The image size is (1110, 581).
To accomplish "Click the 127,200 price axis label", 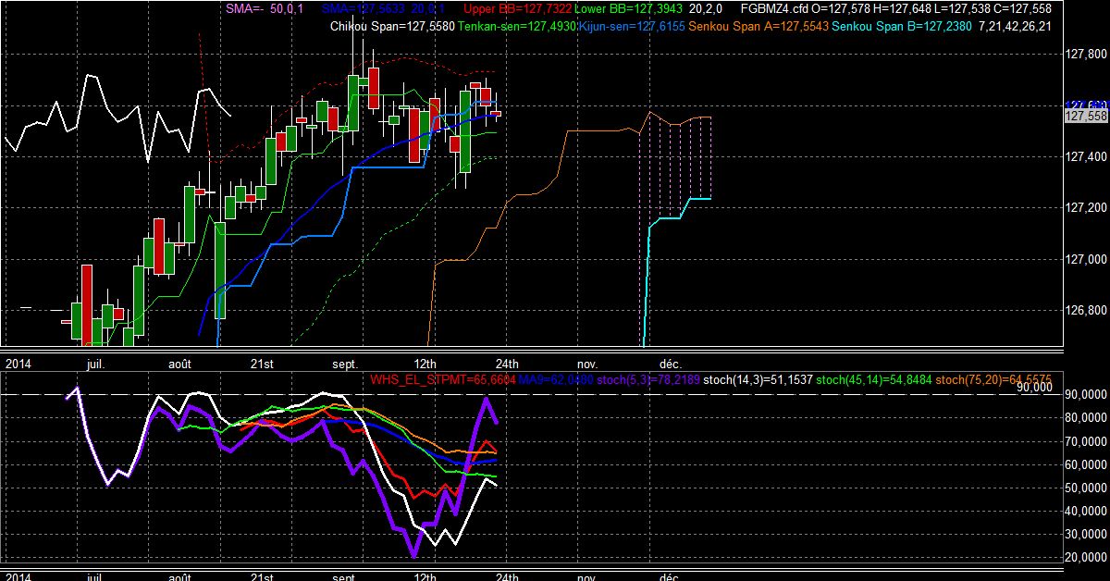I will coord(1086,207).
